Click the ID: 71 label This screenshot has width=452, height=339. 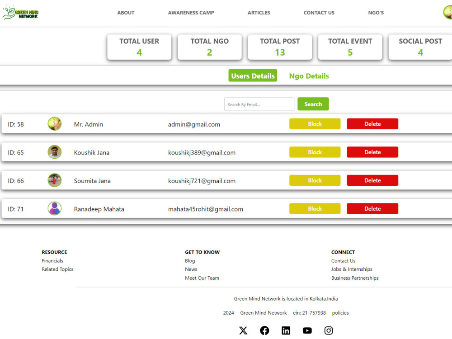(15, 209)
